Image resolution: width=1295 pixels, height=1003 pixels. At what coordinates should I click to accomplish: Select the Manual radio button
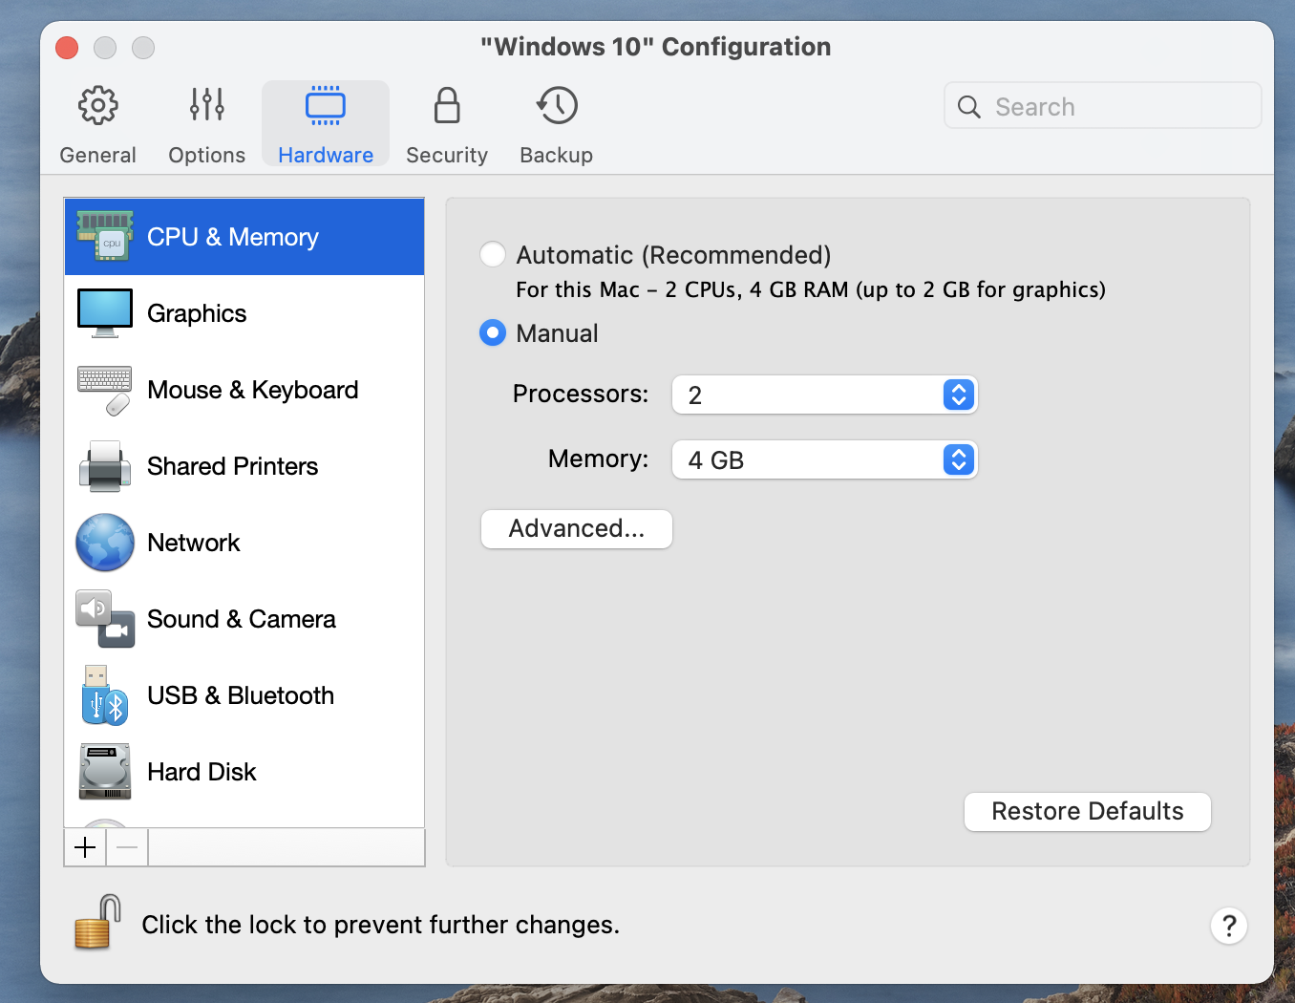[x=493, y=333]
